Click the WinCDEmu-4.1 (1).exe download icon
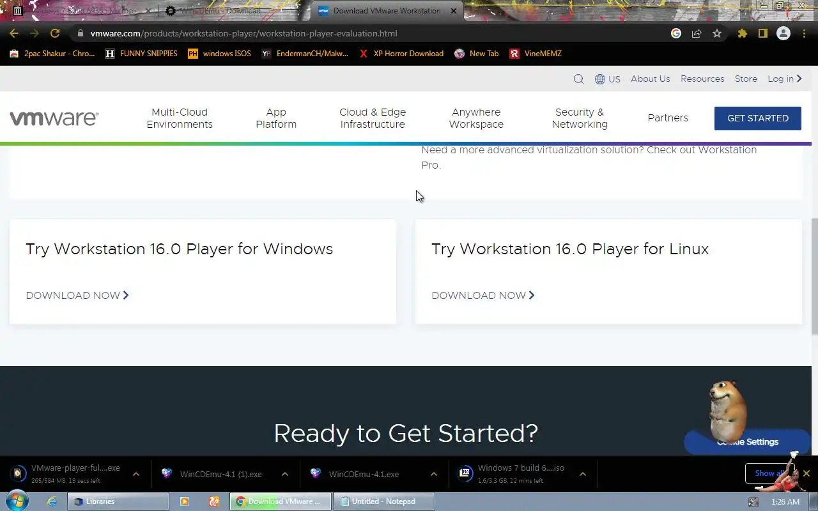 pos(167,474)
